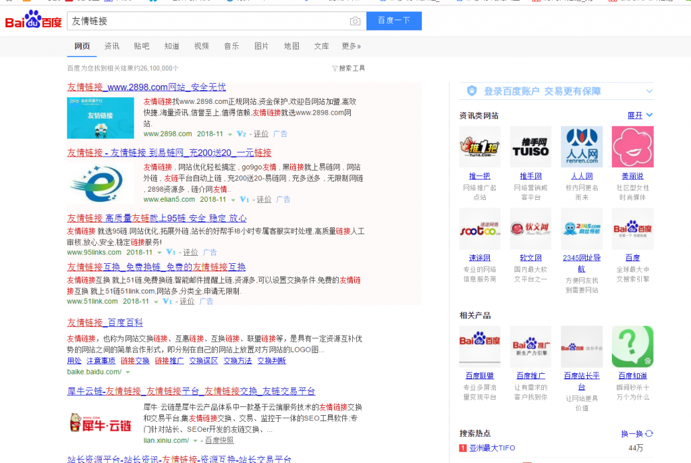Open image search camera icon
This screenshot has height=463, width=691.
tap(355, 21)
